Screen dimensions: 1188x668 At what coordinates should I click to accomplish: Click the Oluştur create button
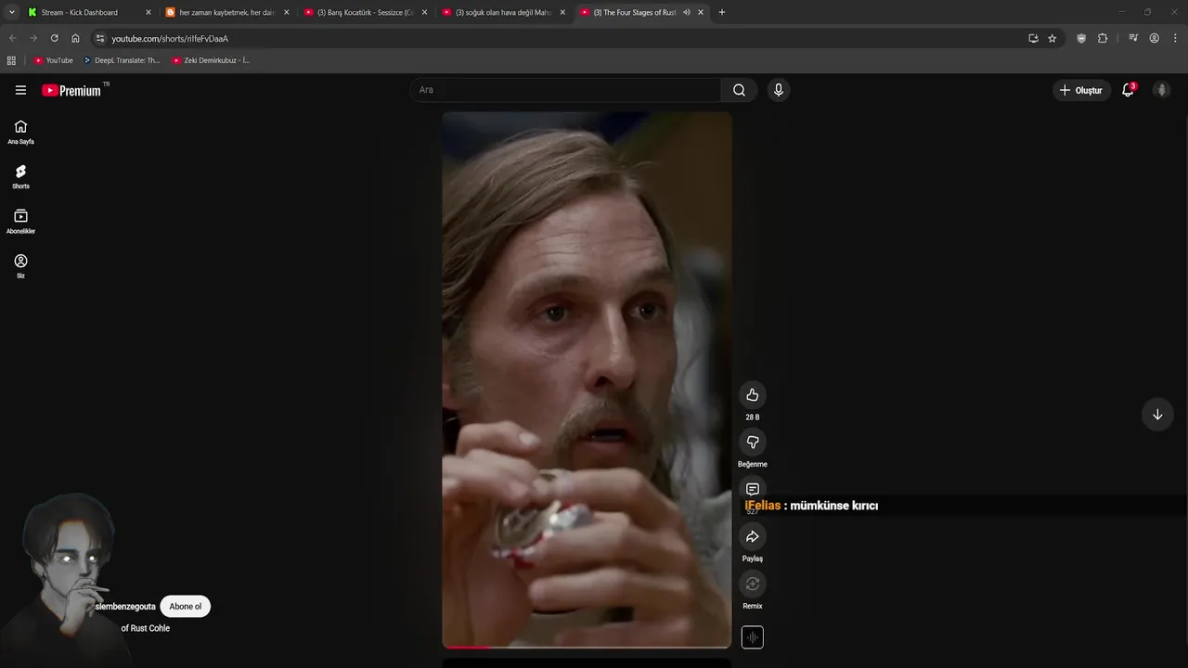tap(1081, 90)
